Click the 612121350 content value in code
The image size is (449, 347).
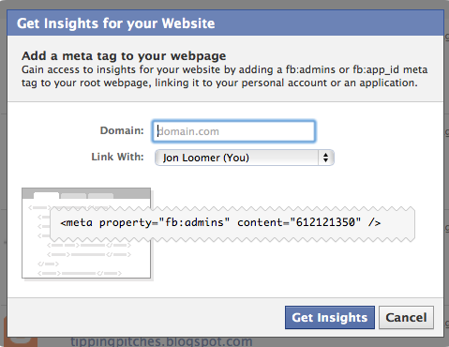[x=325, y=222]
